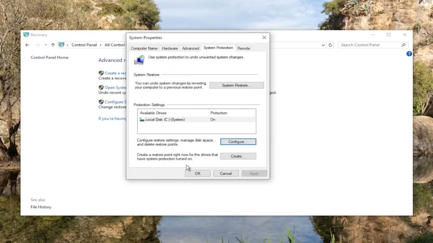Open Control Panel Home link

pos(50,57)
